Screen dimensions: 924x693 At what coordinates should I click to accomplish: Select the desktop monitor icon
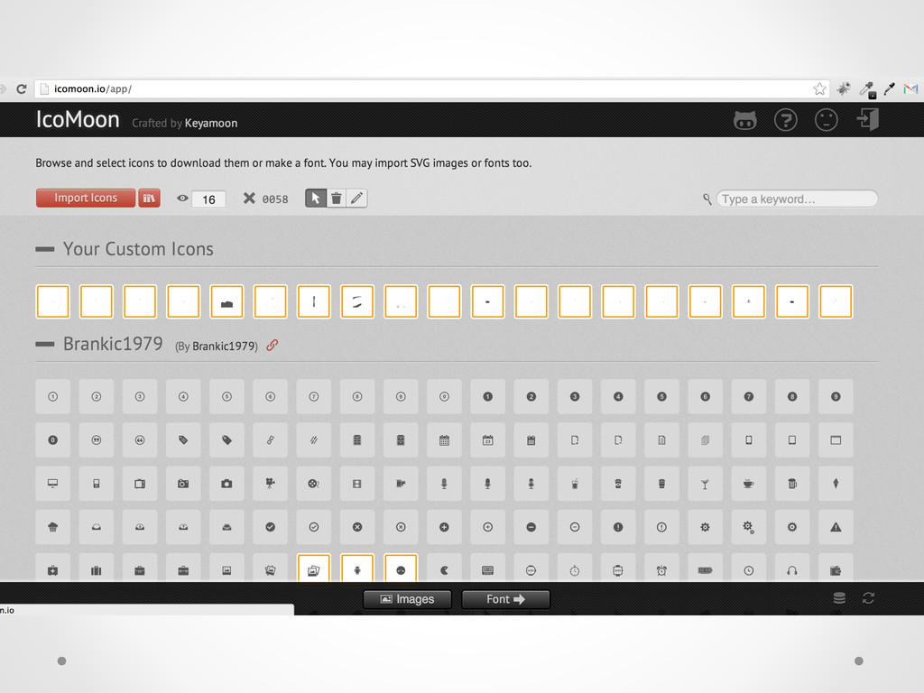pyautogui.click(x=52, y=484)
